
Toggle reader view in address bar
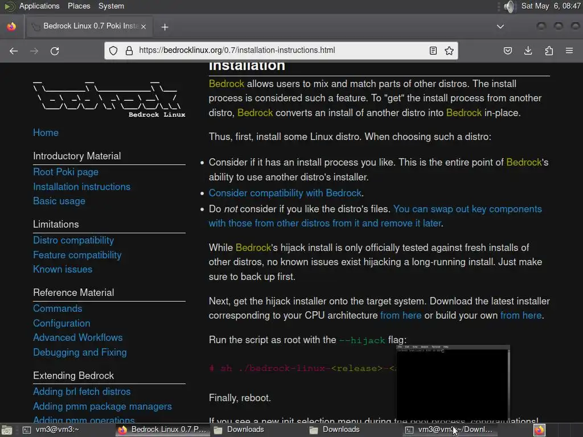pyautogui.click(x=433, y=51)
